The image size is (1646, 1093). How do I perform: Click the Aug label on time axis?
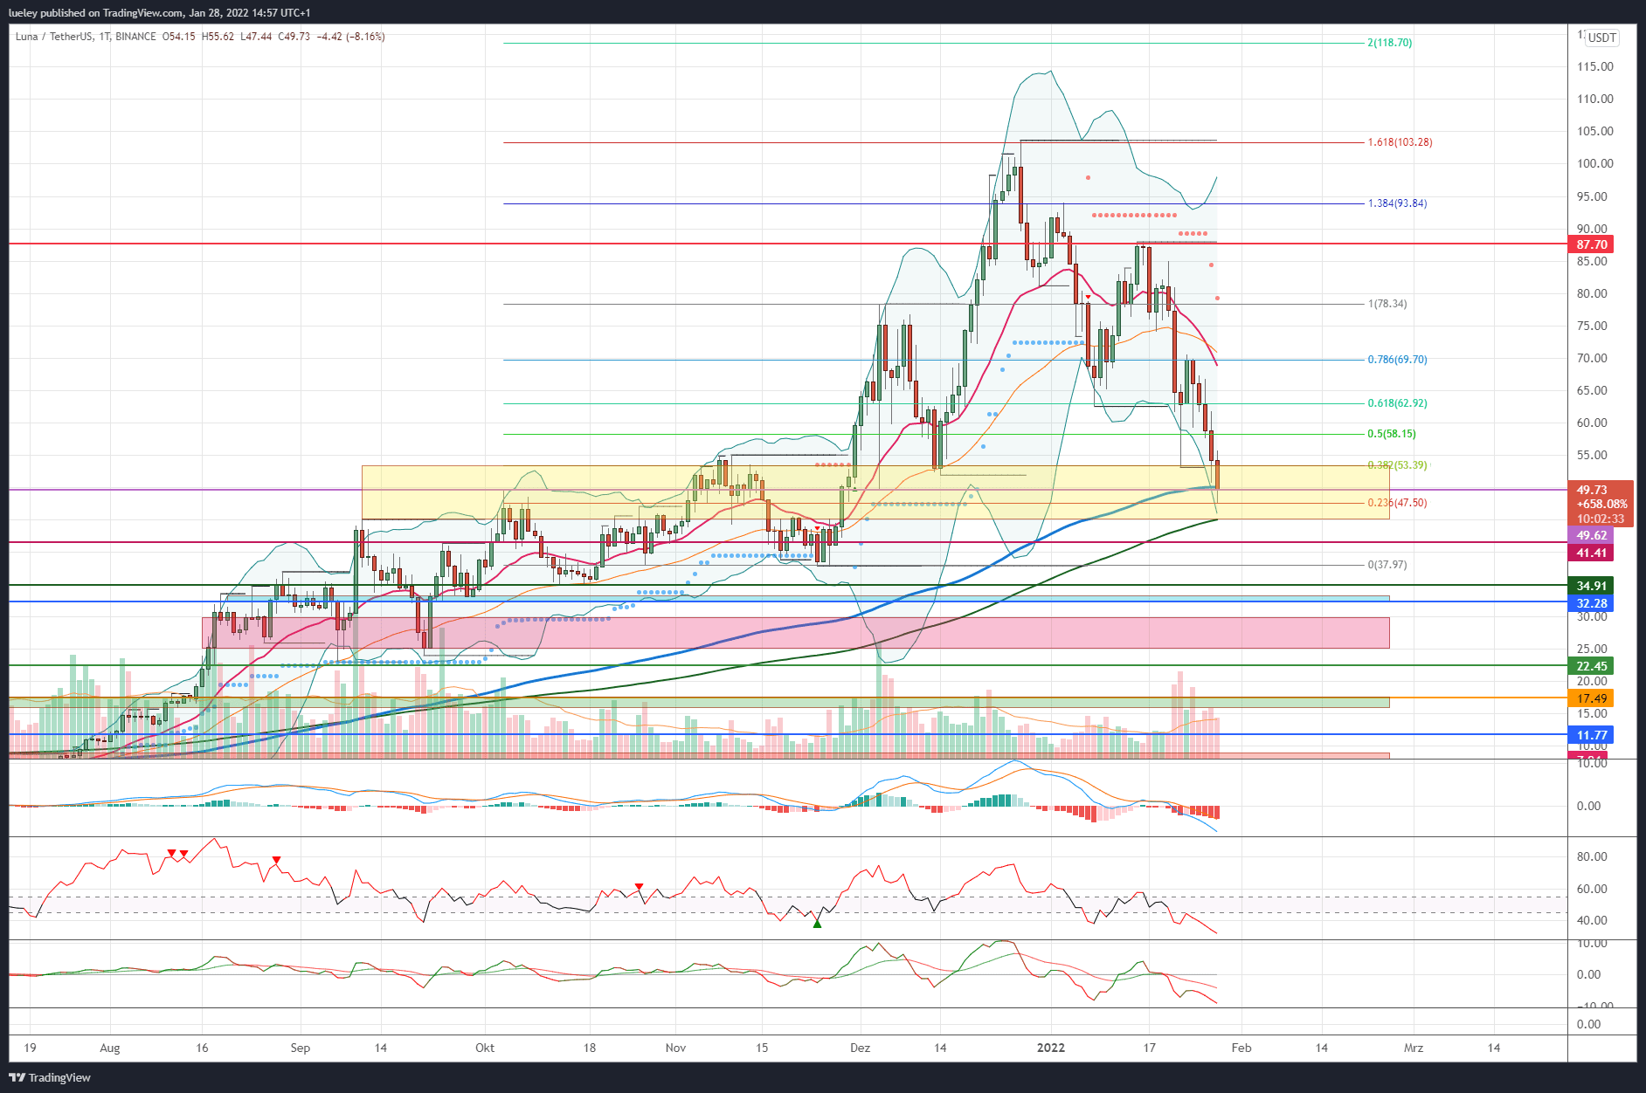pyautogui.click(x=110, y=1048)
